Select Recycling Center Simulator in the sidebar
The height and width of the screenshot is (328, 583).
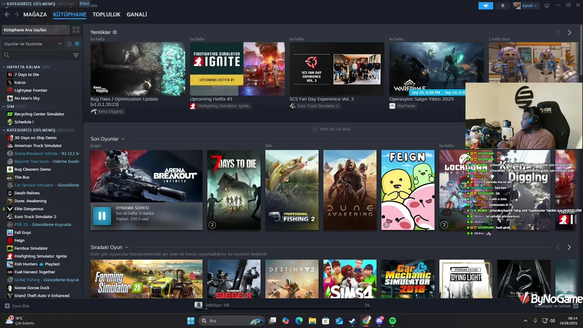[39, 114]
